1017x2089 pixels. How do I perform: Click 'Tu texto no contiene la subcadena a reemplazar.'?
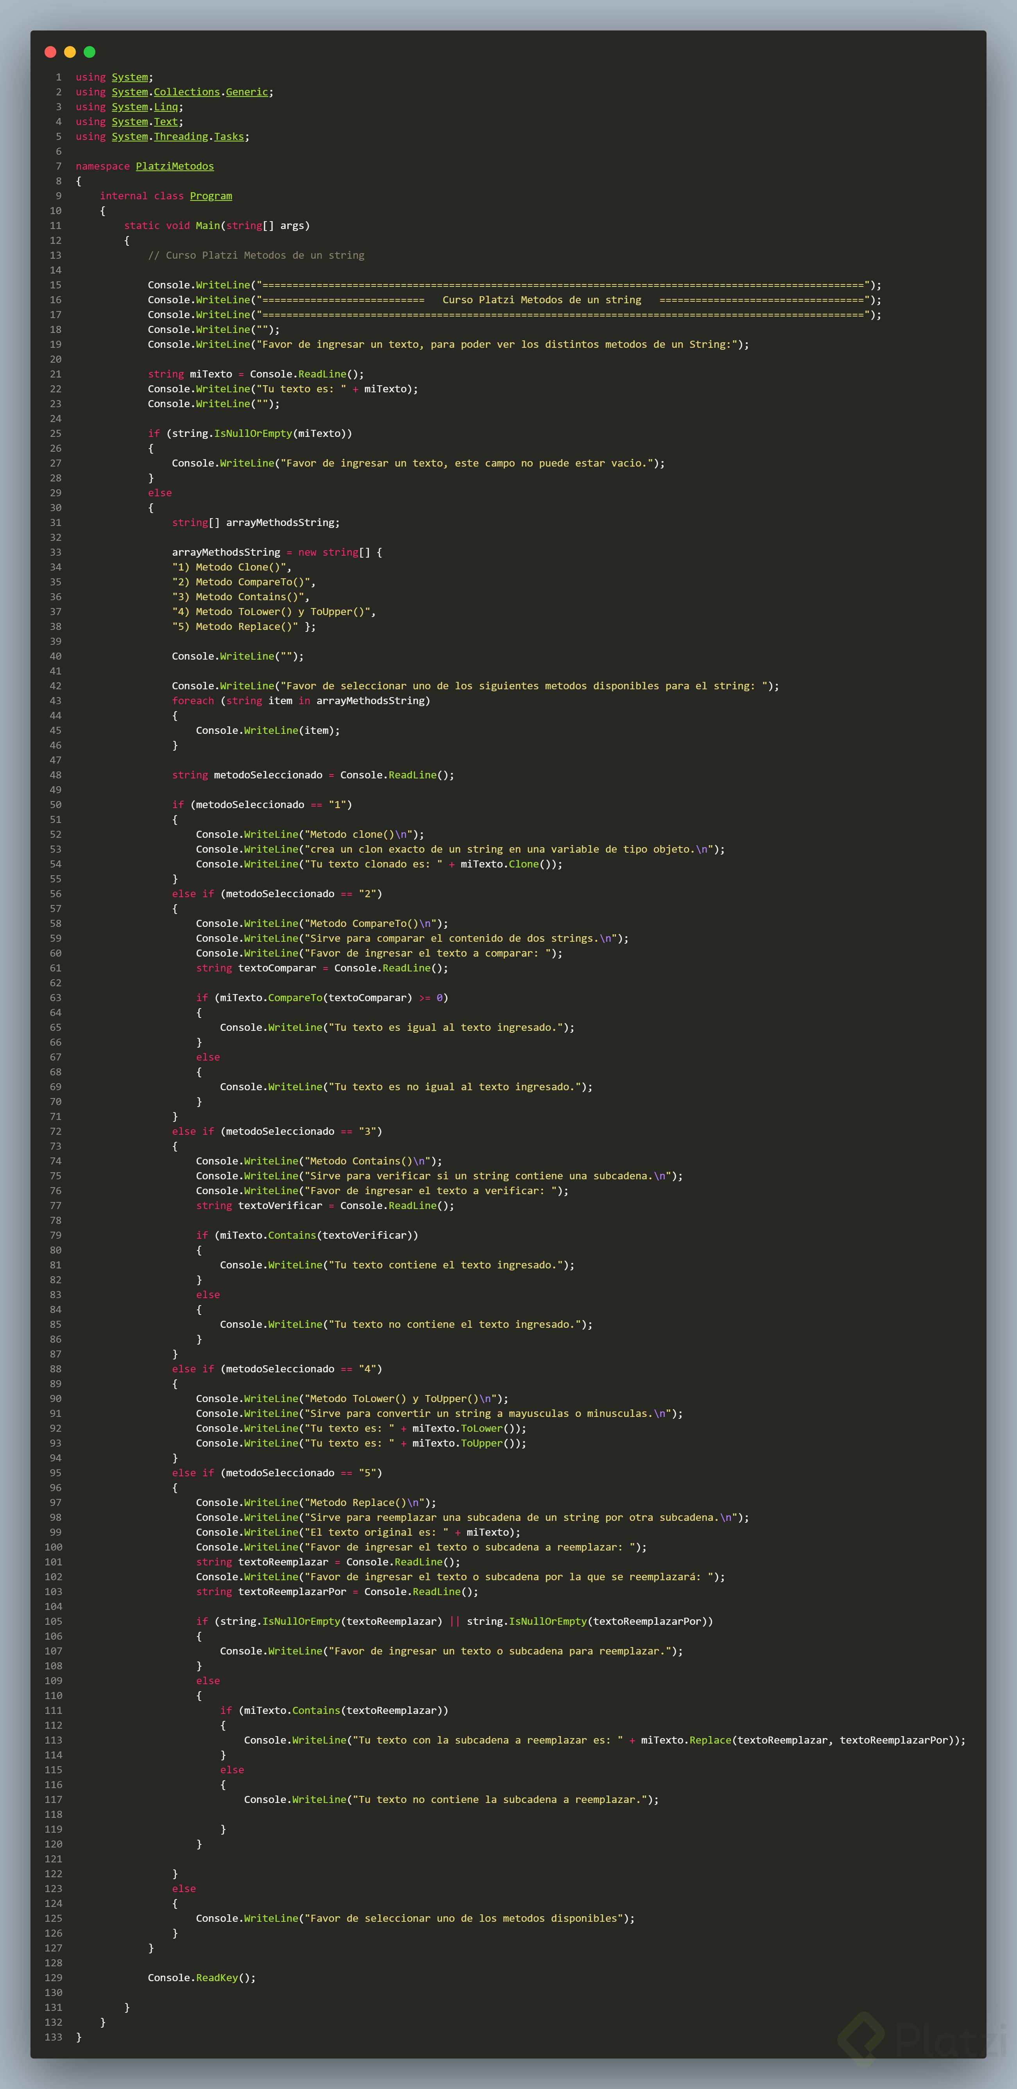point(500,1799)
